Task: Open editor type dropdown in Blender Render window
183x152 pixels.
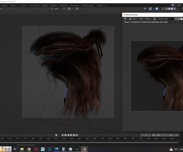Action: [x=126, y=19]
